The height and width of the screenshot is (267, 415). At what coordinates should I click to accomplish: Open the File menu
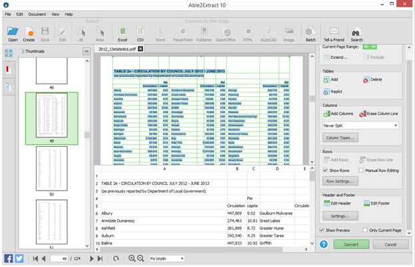coord(8,14)
